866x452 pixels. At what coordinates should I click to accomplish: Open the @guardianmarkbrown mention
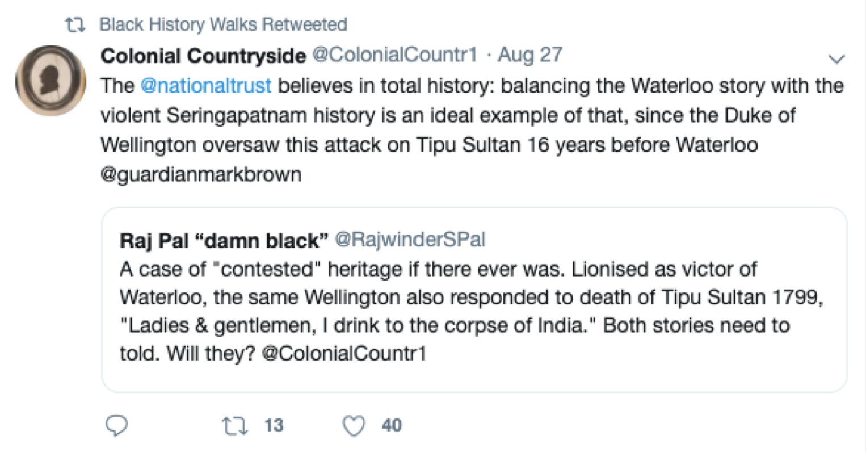pos(201,174)
